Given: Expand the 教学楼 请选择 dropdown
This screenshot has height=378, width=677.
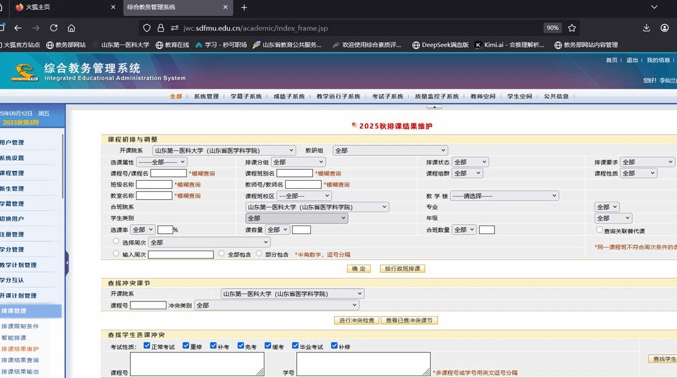Looking at the screenshot, I should click(504, 196).
